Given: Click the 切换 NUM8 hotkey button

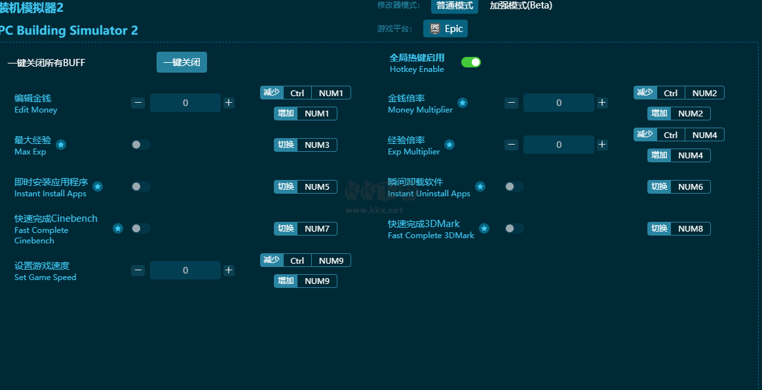Looking at the screenshot, I should point(679,228).
